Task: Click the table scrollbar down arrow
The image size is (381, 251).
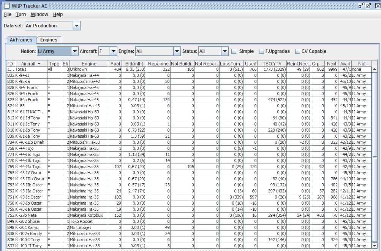Action: coord(375,246)
